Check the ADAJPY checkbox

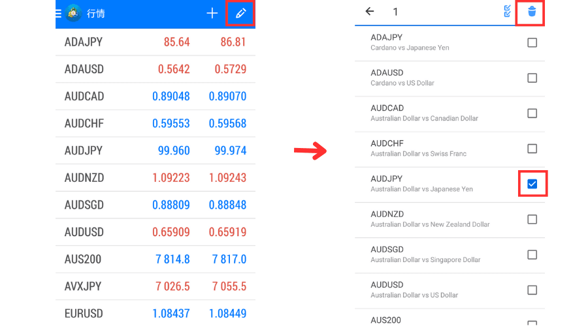(532, 43)
